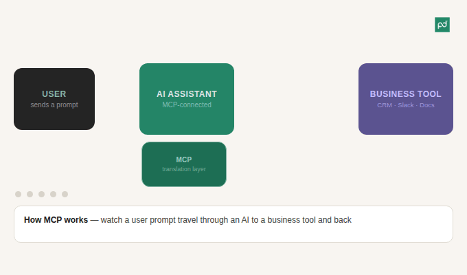Click the MCP translation layer box
Image resolution: width=467 pixels, height=275 pixels.
tap(184, 164)
